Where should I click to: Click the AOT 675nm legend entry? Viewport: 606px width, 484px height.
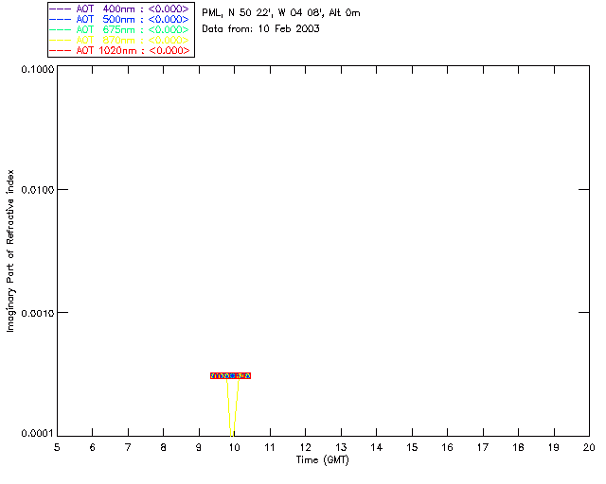[119, 29]
